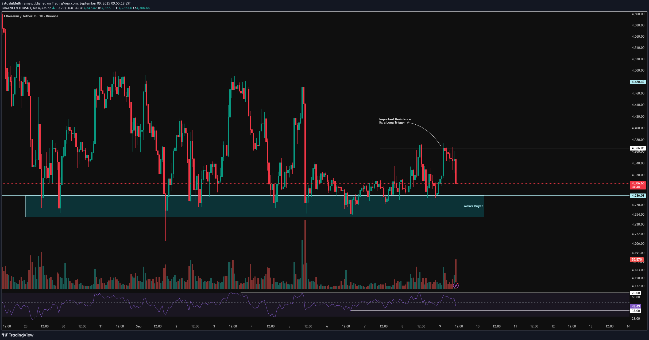Select the 4,480.42 price label

638,82
